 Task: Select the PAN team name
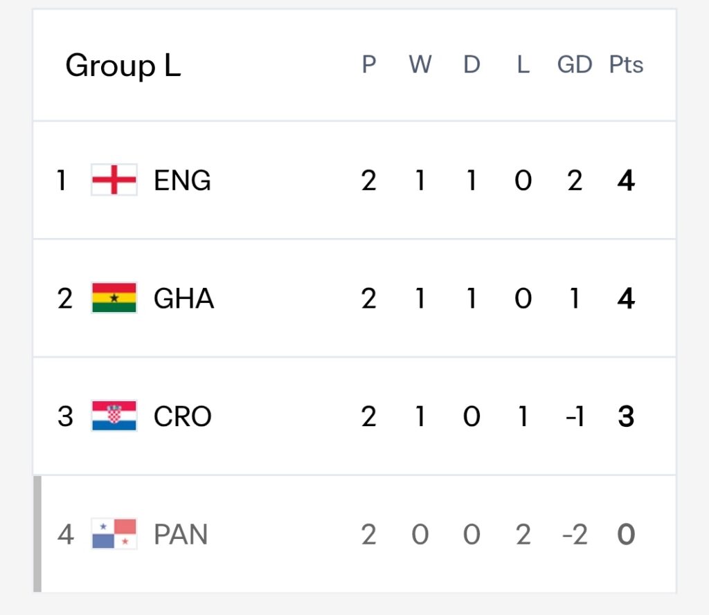[x=181, y=534]
